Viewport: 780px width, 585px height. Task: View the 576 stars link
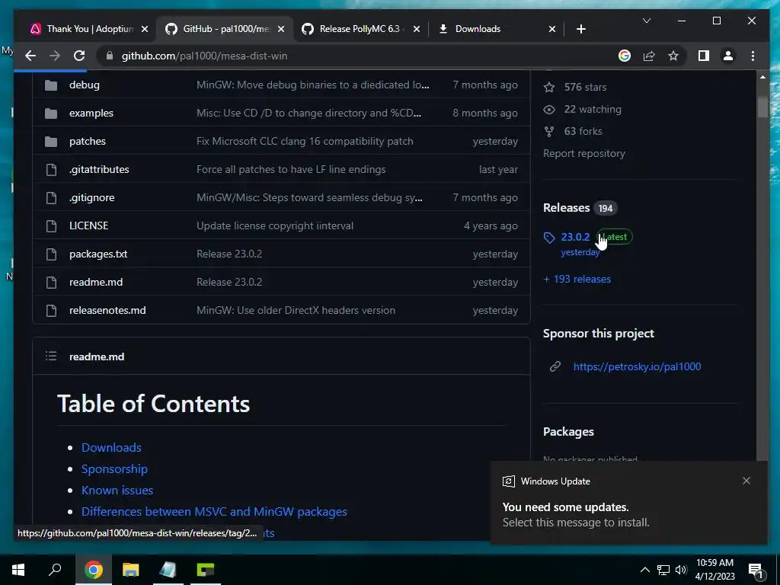585,87
